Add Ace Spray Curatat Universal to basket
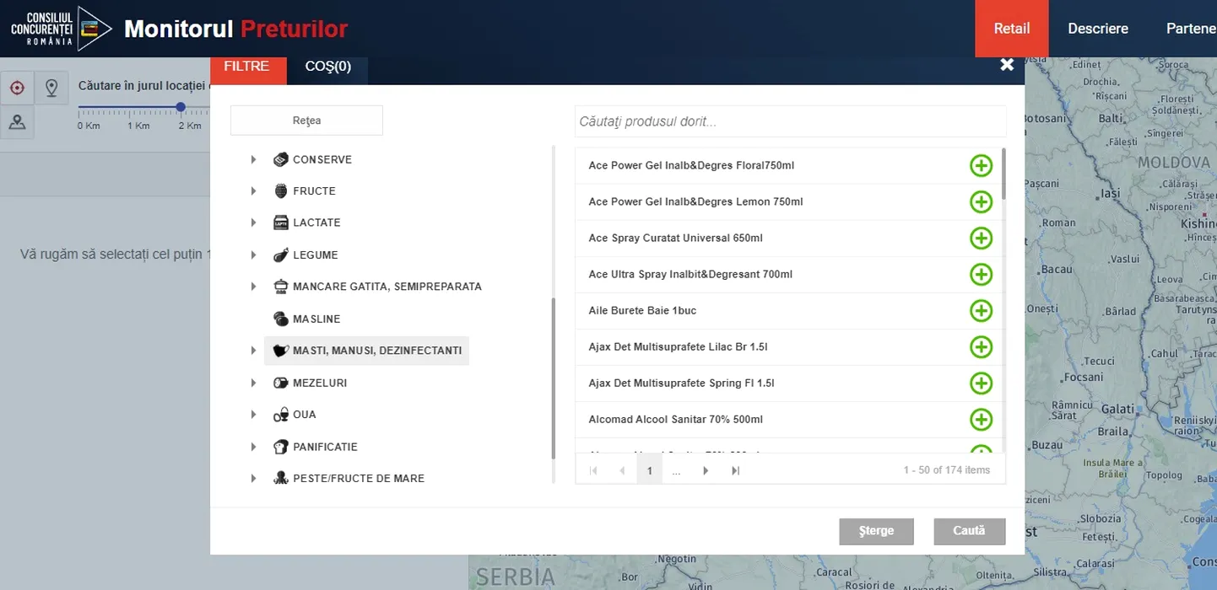Viewport: 1217px width, 590px height. (x=980, y=239)
